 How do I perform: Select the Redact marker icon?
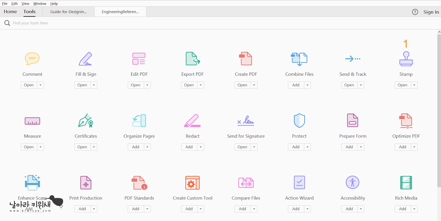192,121
